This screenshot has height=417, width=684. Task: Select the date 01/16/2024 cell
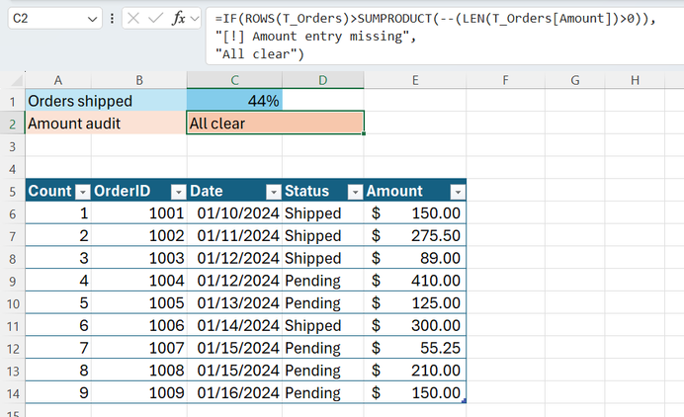pyautogui.click(x=234, y=393)
